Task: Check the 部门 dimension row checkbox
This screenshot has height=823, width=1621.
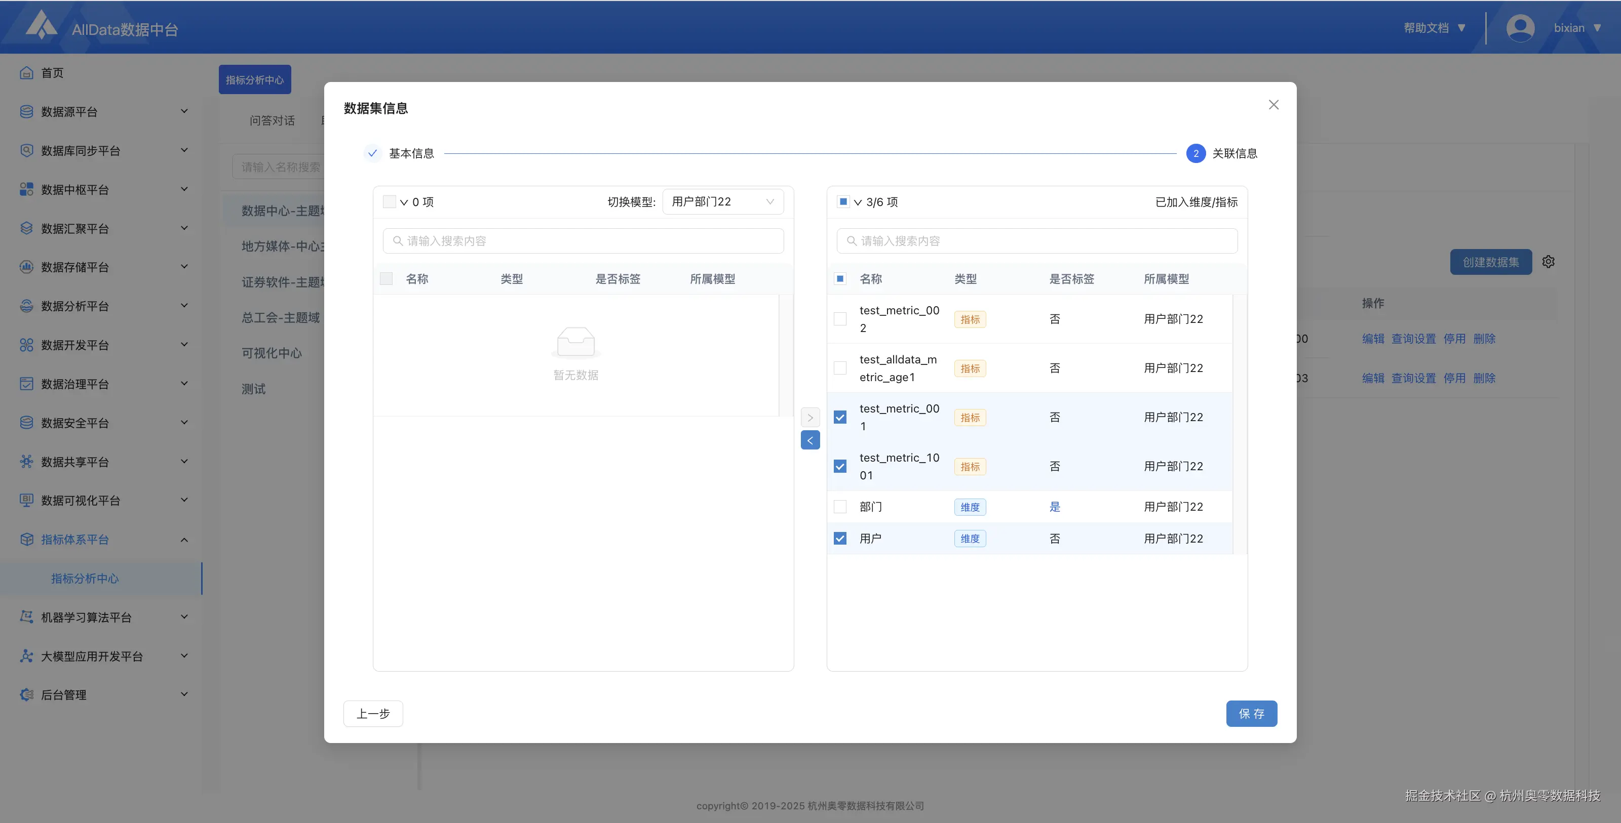Action: coord(840,507)
